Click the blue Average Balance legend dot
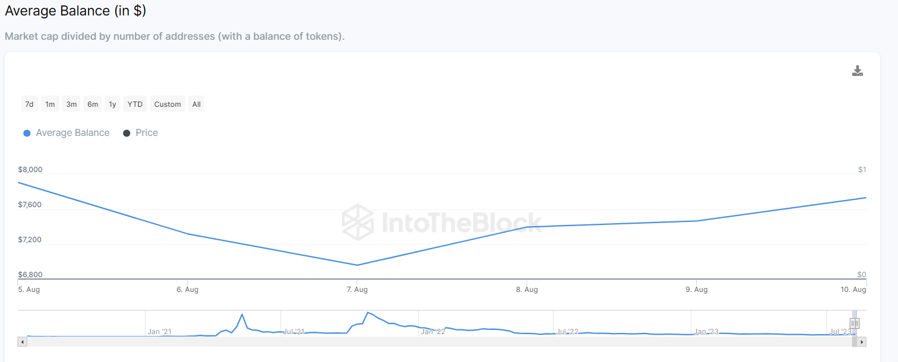Viewport: 898px width, 362px height. 27,134
